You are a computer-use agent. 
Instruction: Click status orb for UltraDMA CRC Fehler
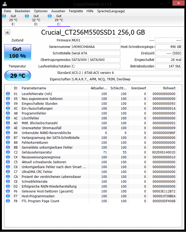pos(8,172)
